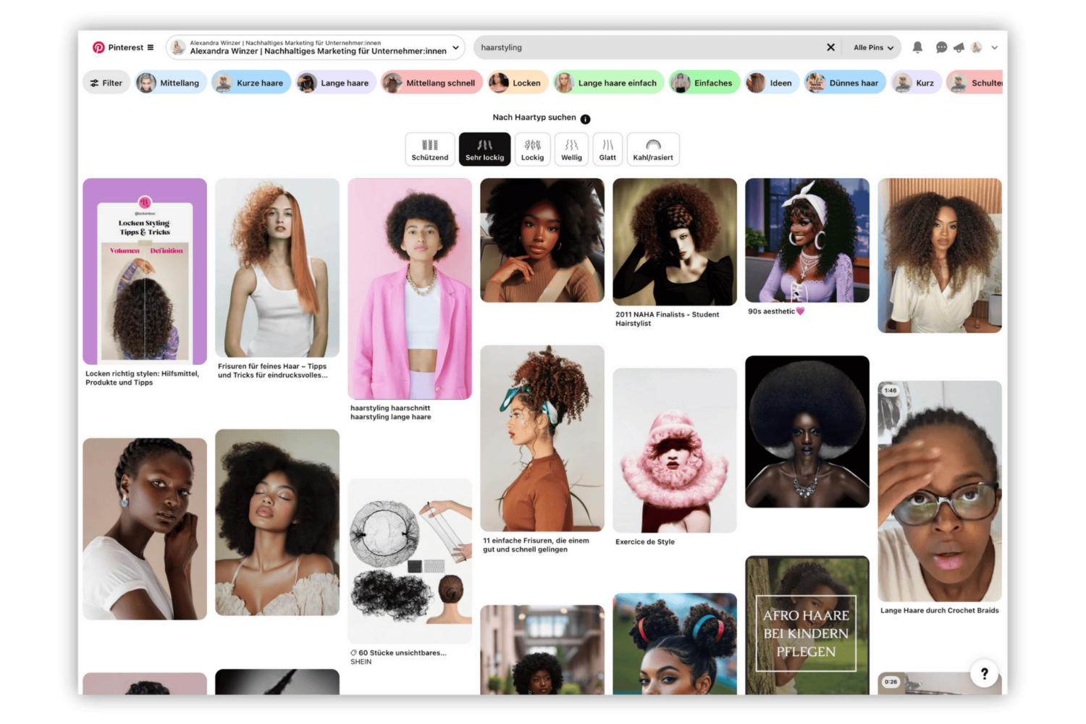Image resolution: width=1086 pixels, height=724 pixels.
Task: Open the profile avatar in the header
Action: click(976, 48)
